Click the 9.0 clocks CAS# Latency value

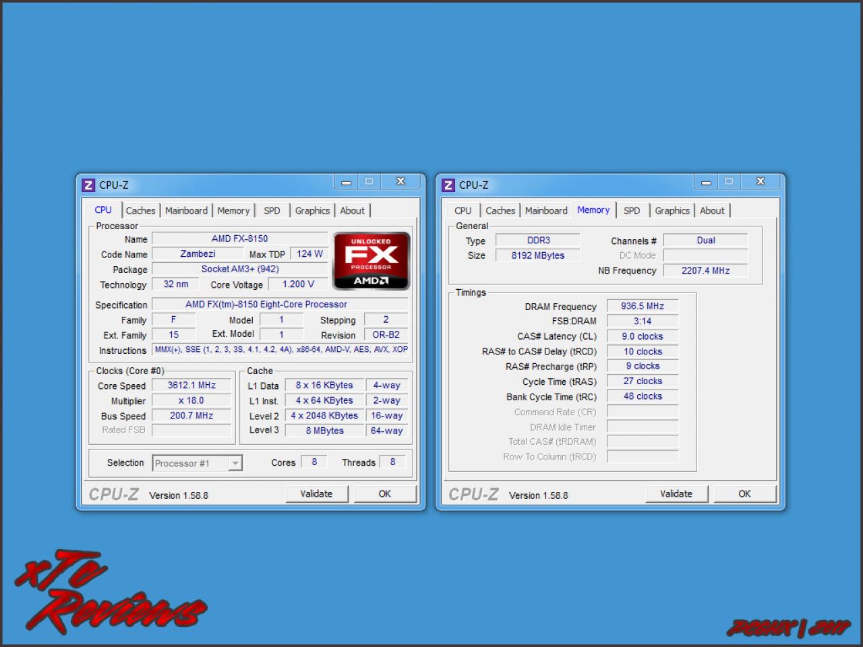tap(643, 336)
